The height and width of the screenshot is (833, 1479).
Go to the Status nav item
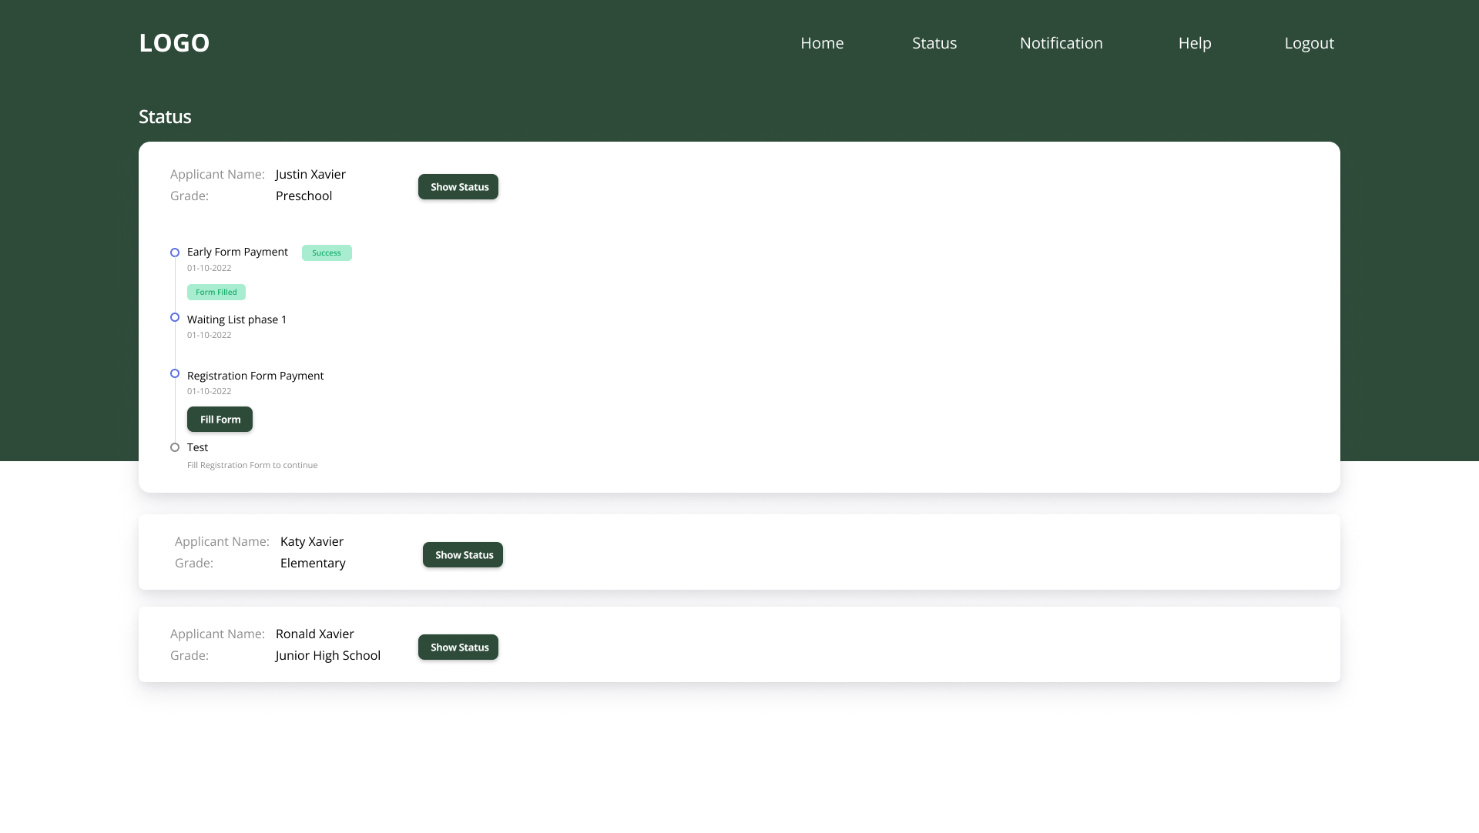point(934,43)
